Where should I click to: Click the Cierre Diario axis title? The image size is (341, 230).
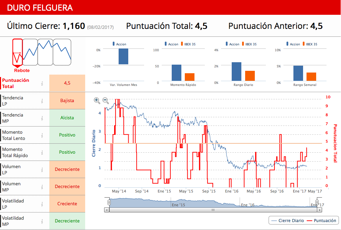tap(94, 143)
